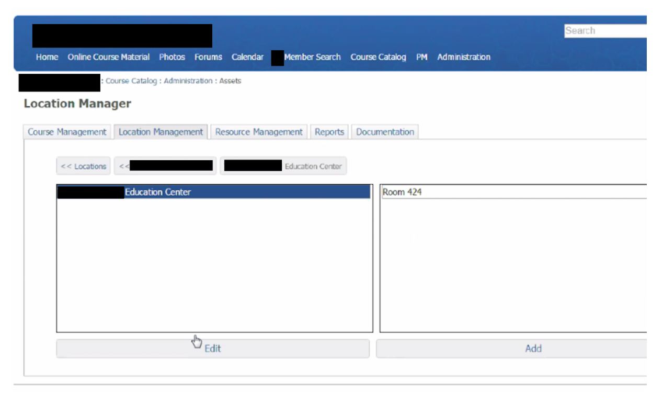Click the Edit button below the location list
Screen dimensions: 663x403
pos(213,348)
